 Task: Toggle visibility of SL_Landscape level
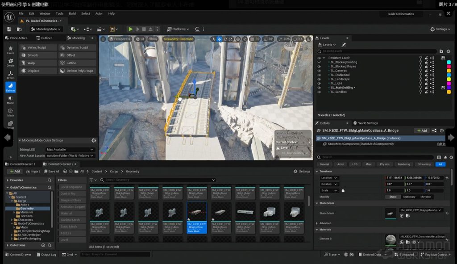tap(319, 79)
